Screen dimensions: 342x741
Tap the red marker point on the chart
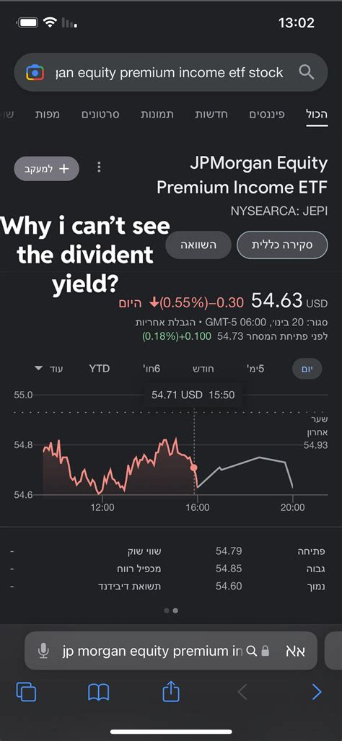click(193, 468)
